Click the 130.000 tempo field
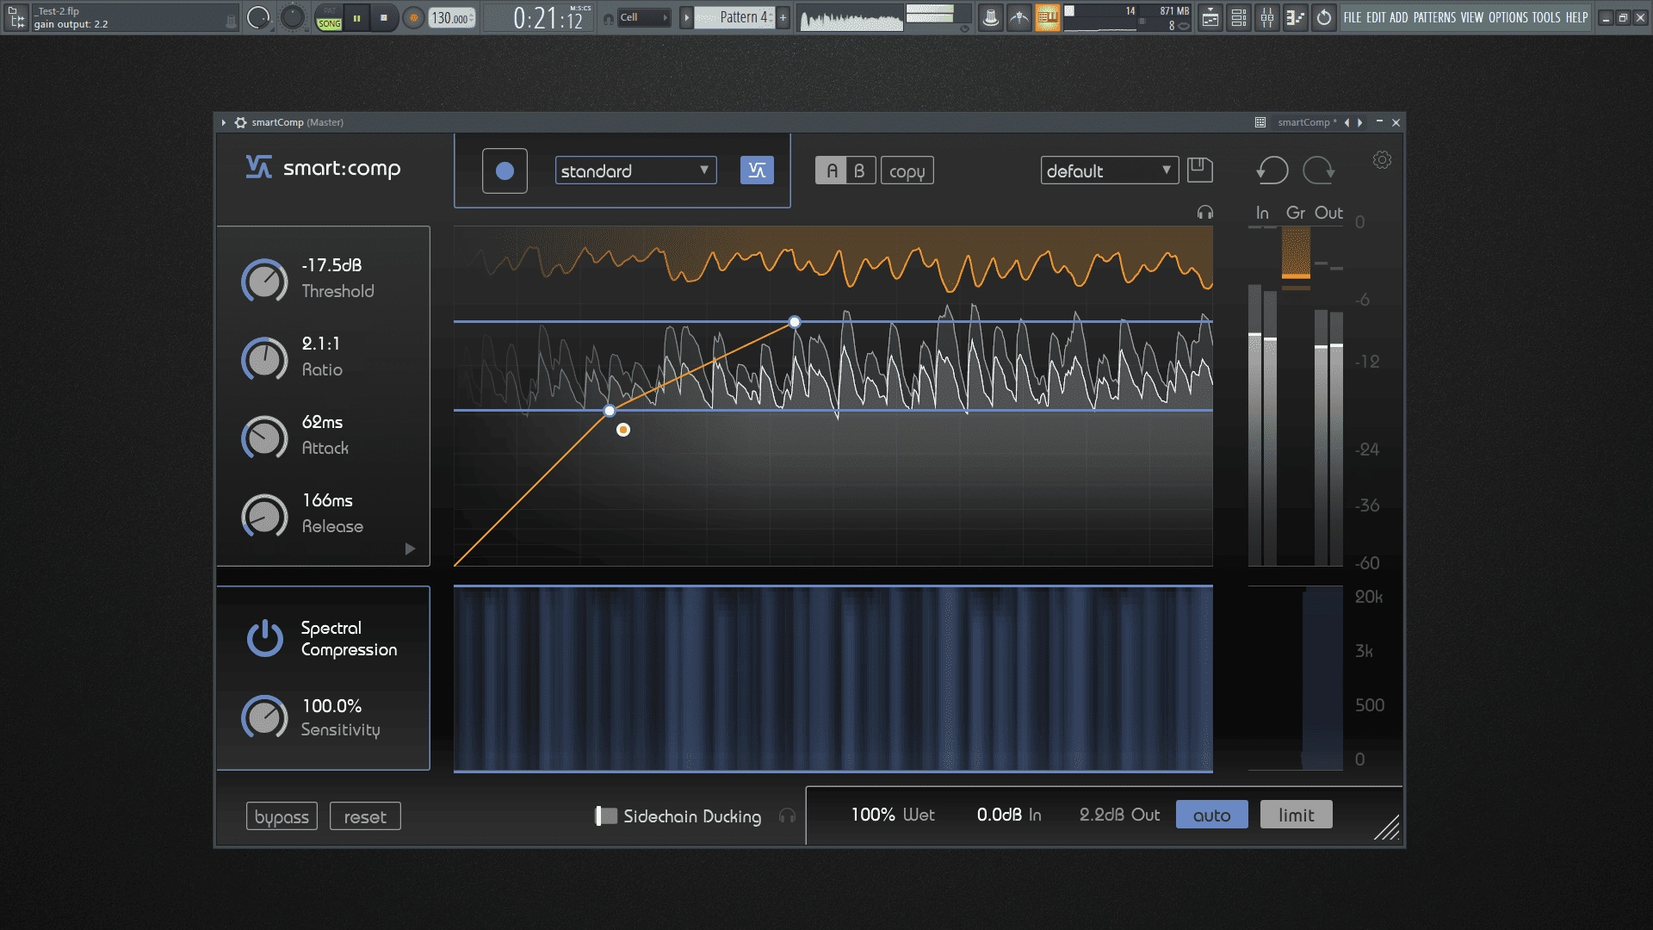The image size is (1653, 930). [x=452, y=17]
